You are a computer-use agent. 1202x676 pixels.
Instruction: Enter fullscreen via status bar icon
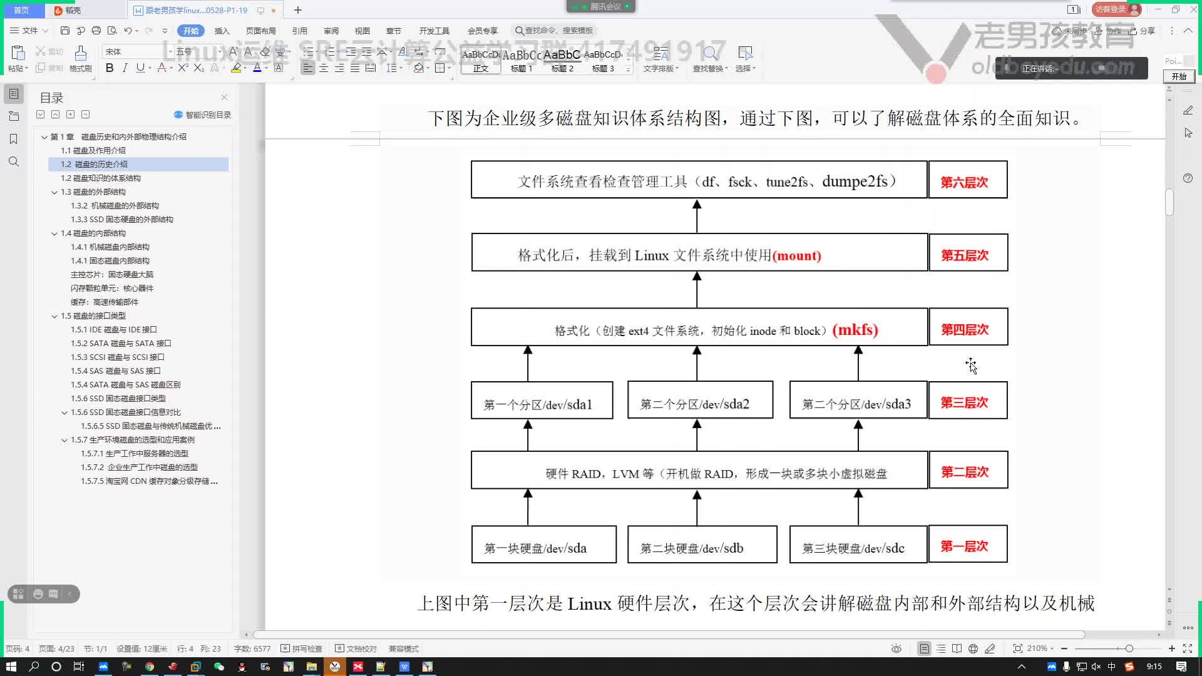[1188, 648]
